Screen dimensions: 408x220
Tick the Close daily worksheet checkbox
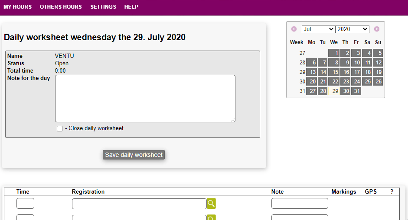tap(60, 128)
